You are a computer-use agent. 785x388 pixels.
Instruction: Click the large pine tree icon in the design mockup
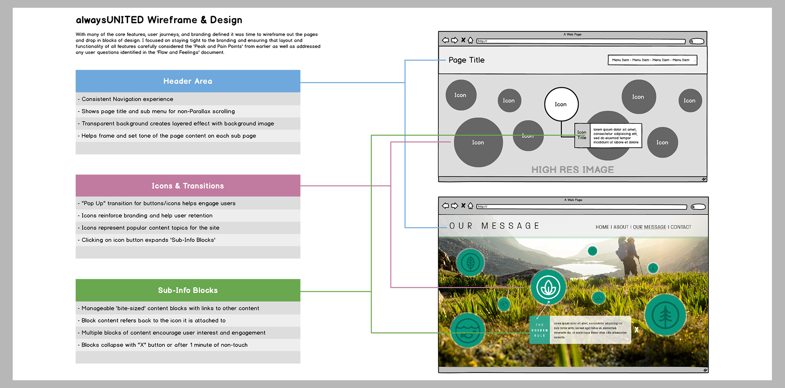tap(665, 315)
